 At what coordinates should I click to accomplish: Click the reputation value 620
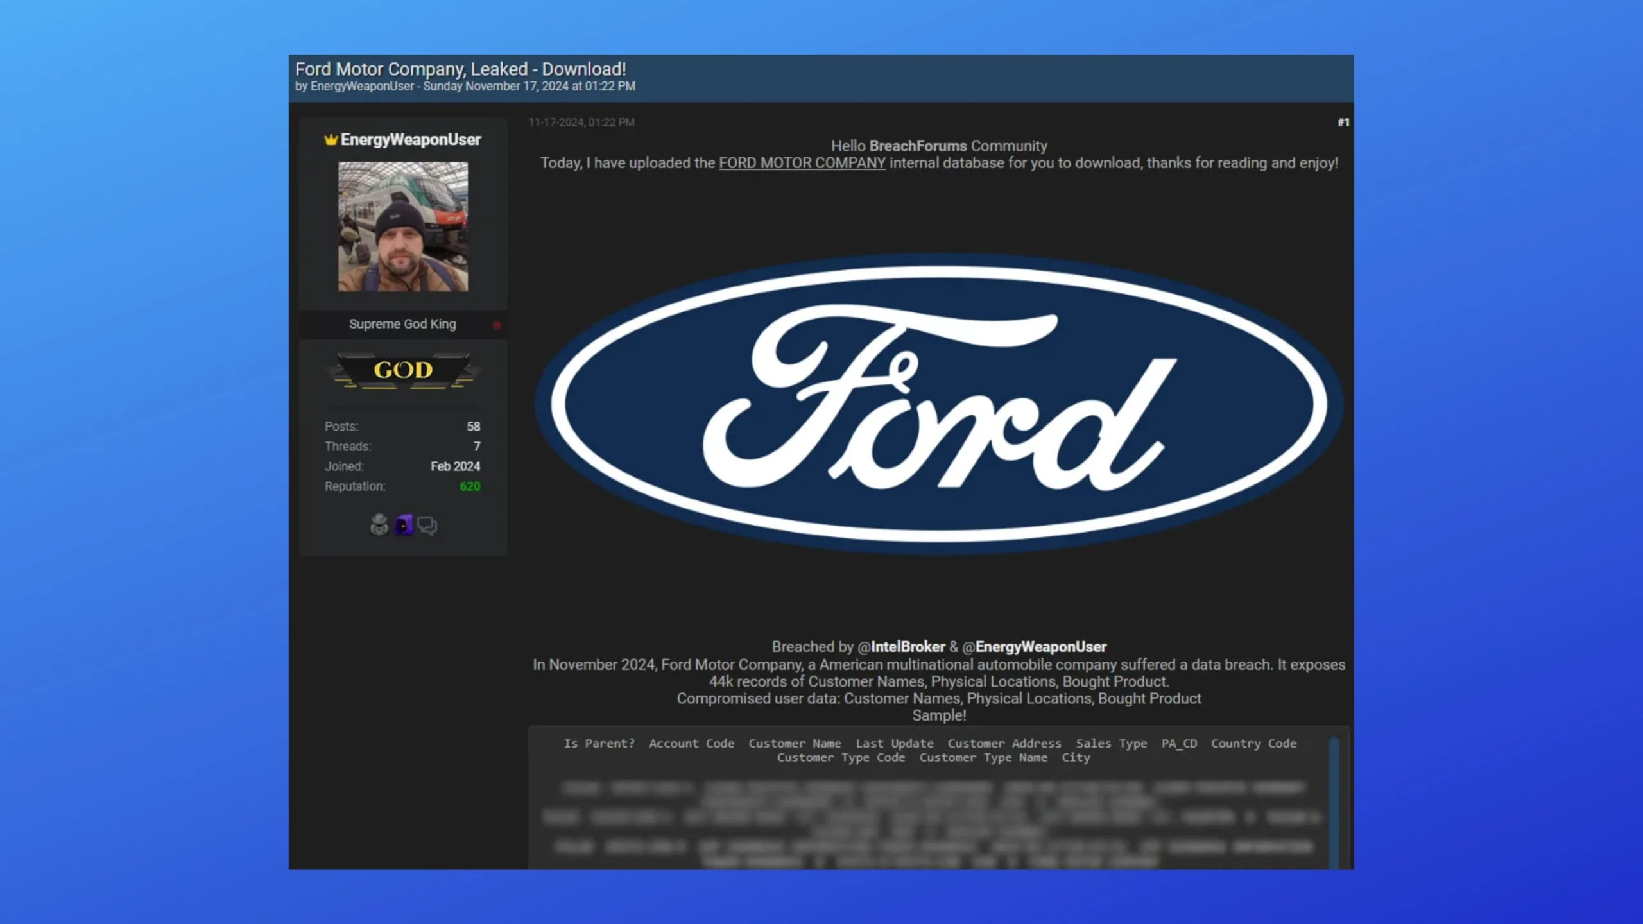tap(470, 486)
